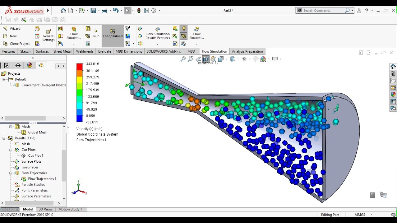Open the Home icon in the title bar

(x=63, y=11)
